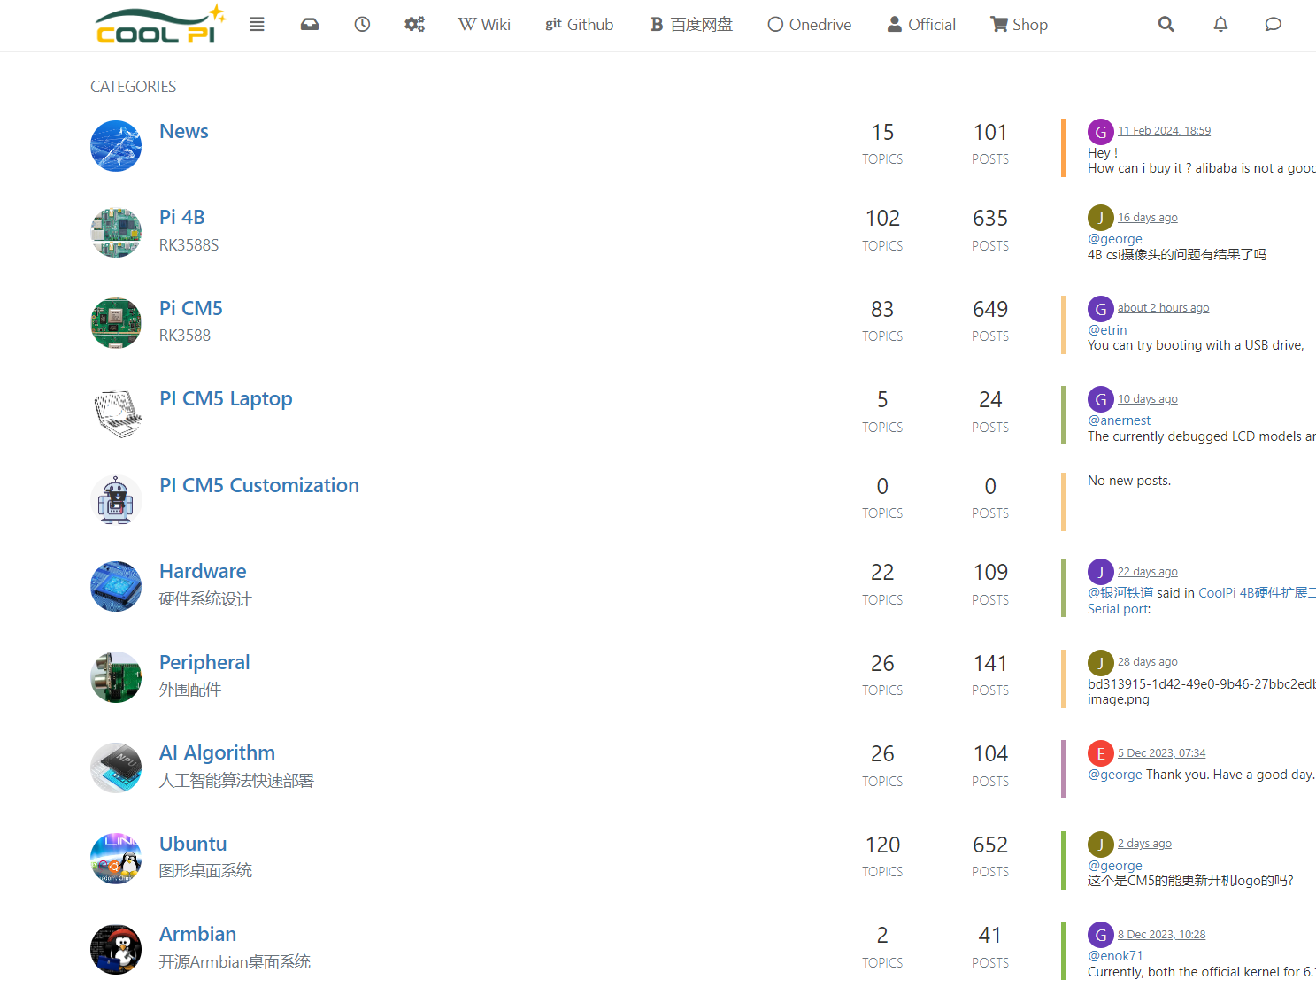Click the Pi 4B board icon
This screenshot has width=1316, height=995.
116,233
